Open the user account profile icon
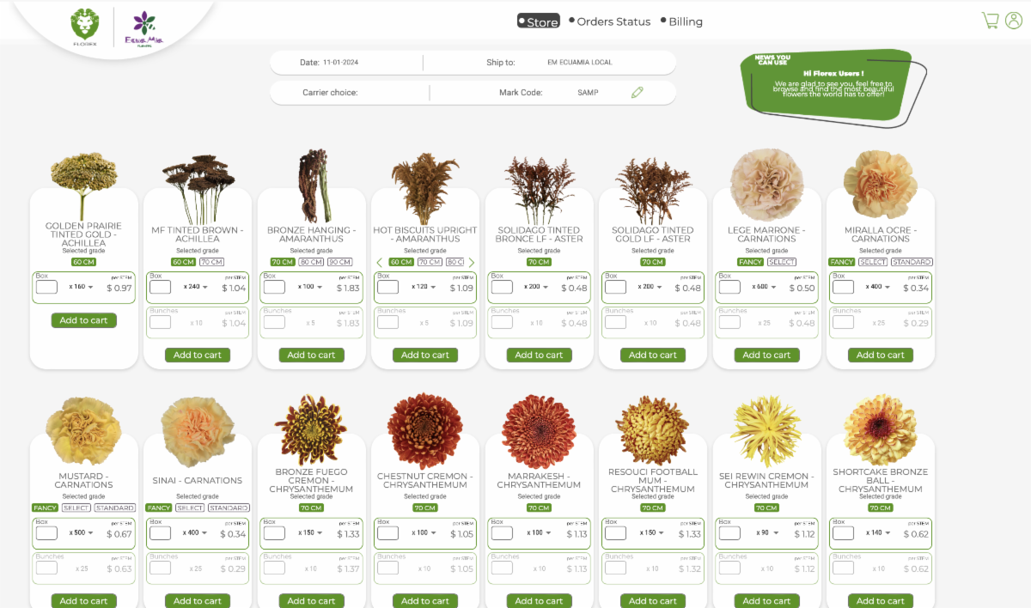Image resolution: width=1031 pixels, height=608 pixels. tap(1014, 21)
